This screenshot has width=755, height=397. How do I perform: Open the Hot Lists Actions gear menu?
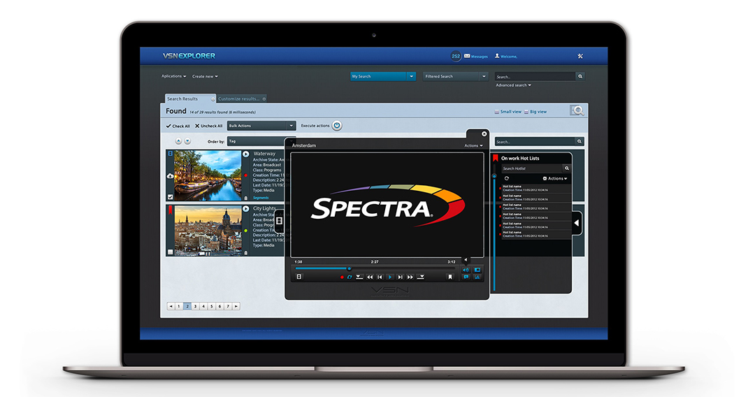(554, 178)
